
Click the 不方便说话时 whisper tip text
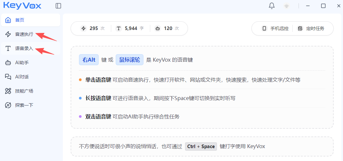tap(130, 146)
